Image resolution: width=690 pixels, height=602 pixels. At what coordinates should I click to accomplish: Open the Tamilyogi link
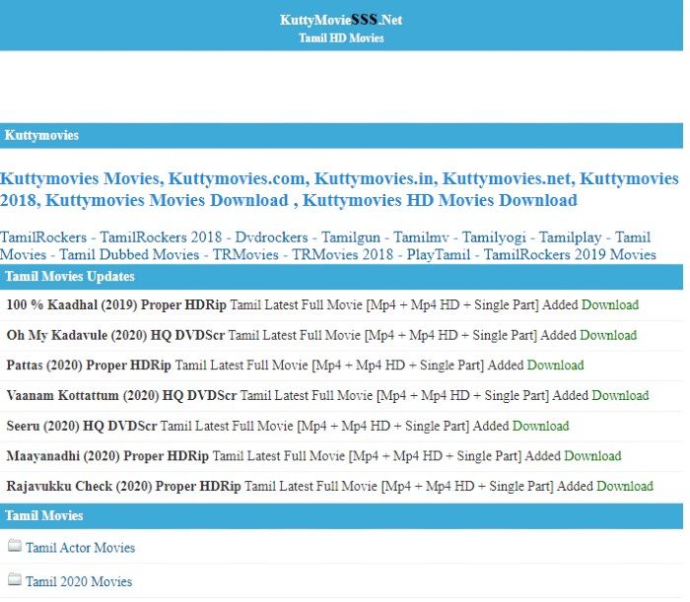[x=494, y=237]
